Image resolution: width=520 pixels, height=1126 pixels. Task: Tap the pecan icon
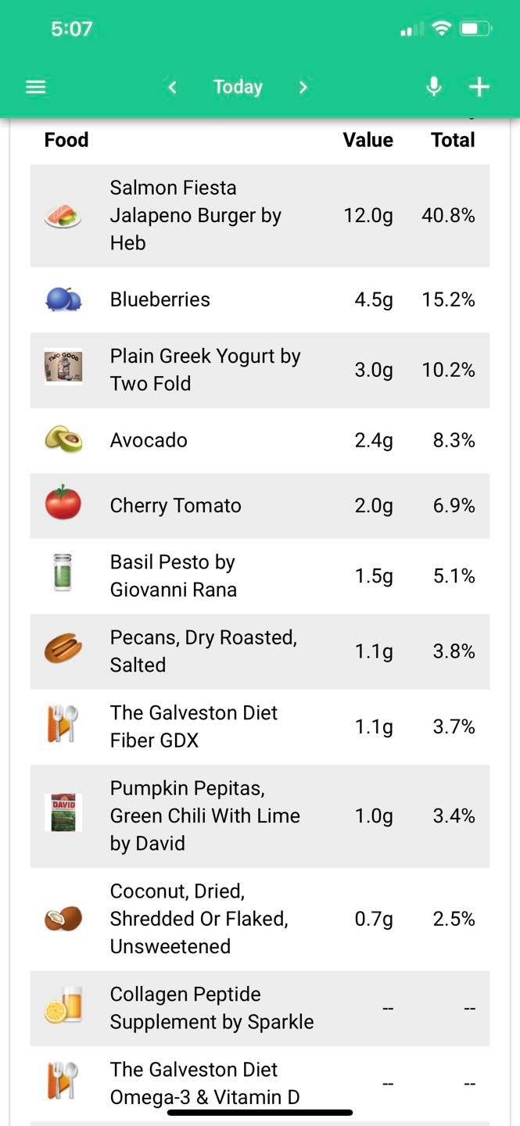pyautogui.click(x=63, y=651)
